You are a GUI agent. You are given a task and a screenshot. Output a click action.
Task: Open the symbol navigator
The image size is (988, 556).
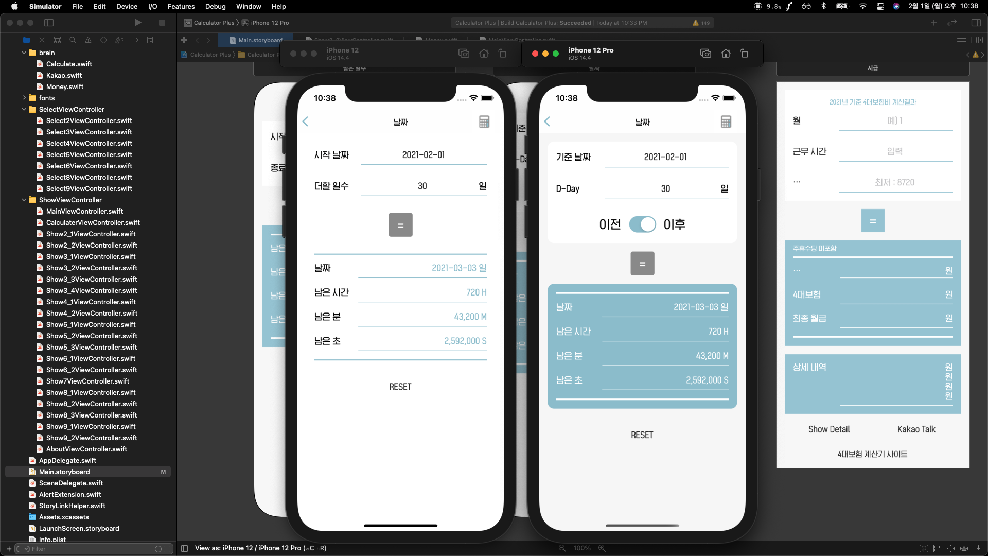pos(58,40)
